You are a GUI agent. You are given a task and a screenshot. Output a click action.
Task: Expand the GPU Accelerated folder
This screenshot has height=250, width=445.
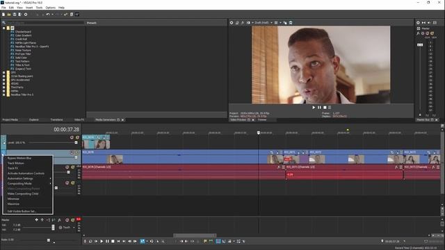4,80
